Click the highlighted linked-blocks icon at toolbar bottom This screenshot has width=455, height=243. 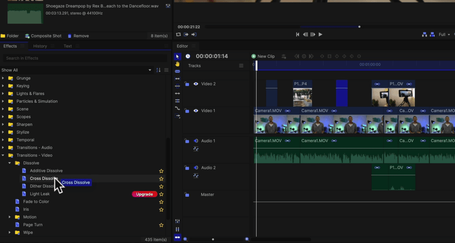[x=177, y=237]
